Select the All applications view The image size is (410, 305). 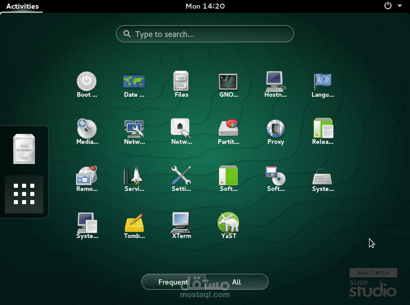(x=236, y=281)
